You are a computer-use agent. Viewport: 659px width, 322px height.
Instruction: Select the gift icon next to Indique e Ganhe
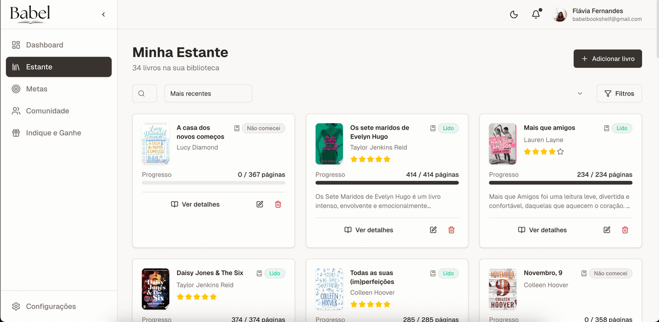pyautogui.click(x=15, y=132)
